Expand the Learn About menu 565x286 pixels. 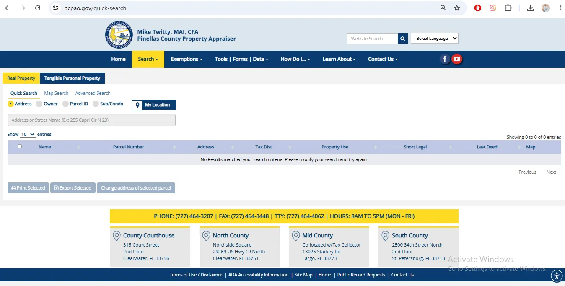click(339, 59)
